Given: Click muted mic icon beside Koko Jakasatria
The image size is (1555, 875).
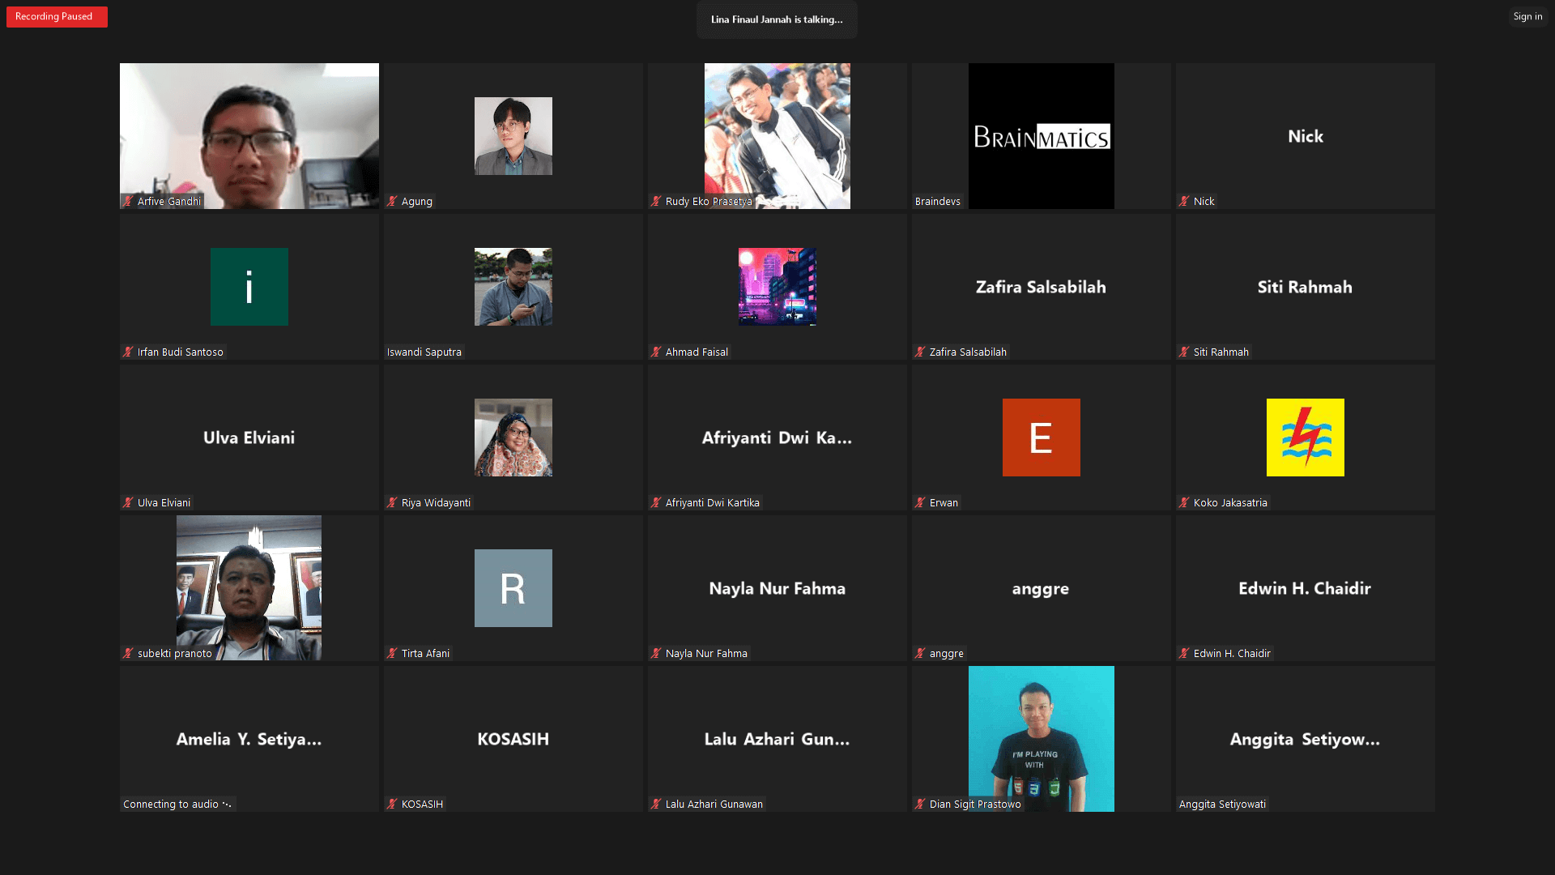Looking at the screenshot, I should pyautogui.click(x=1184, y=503).
